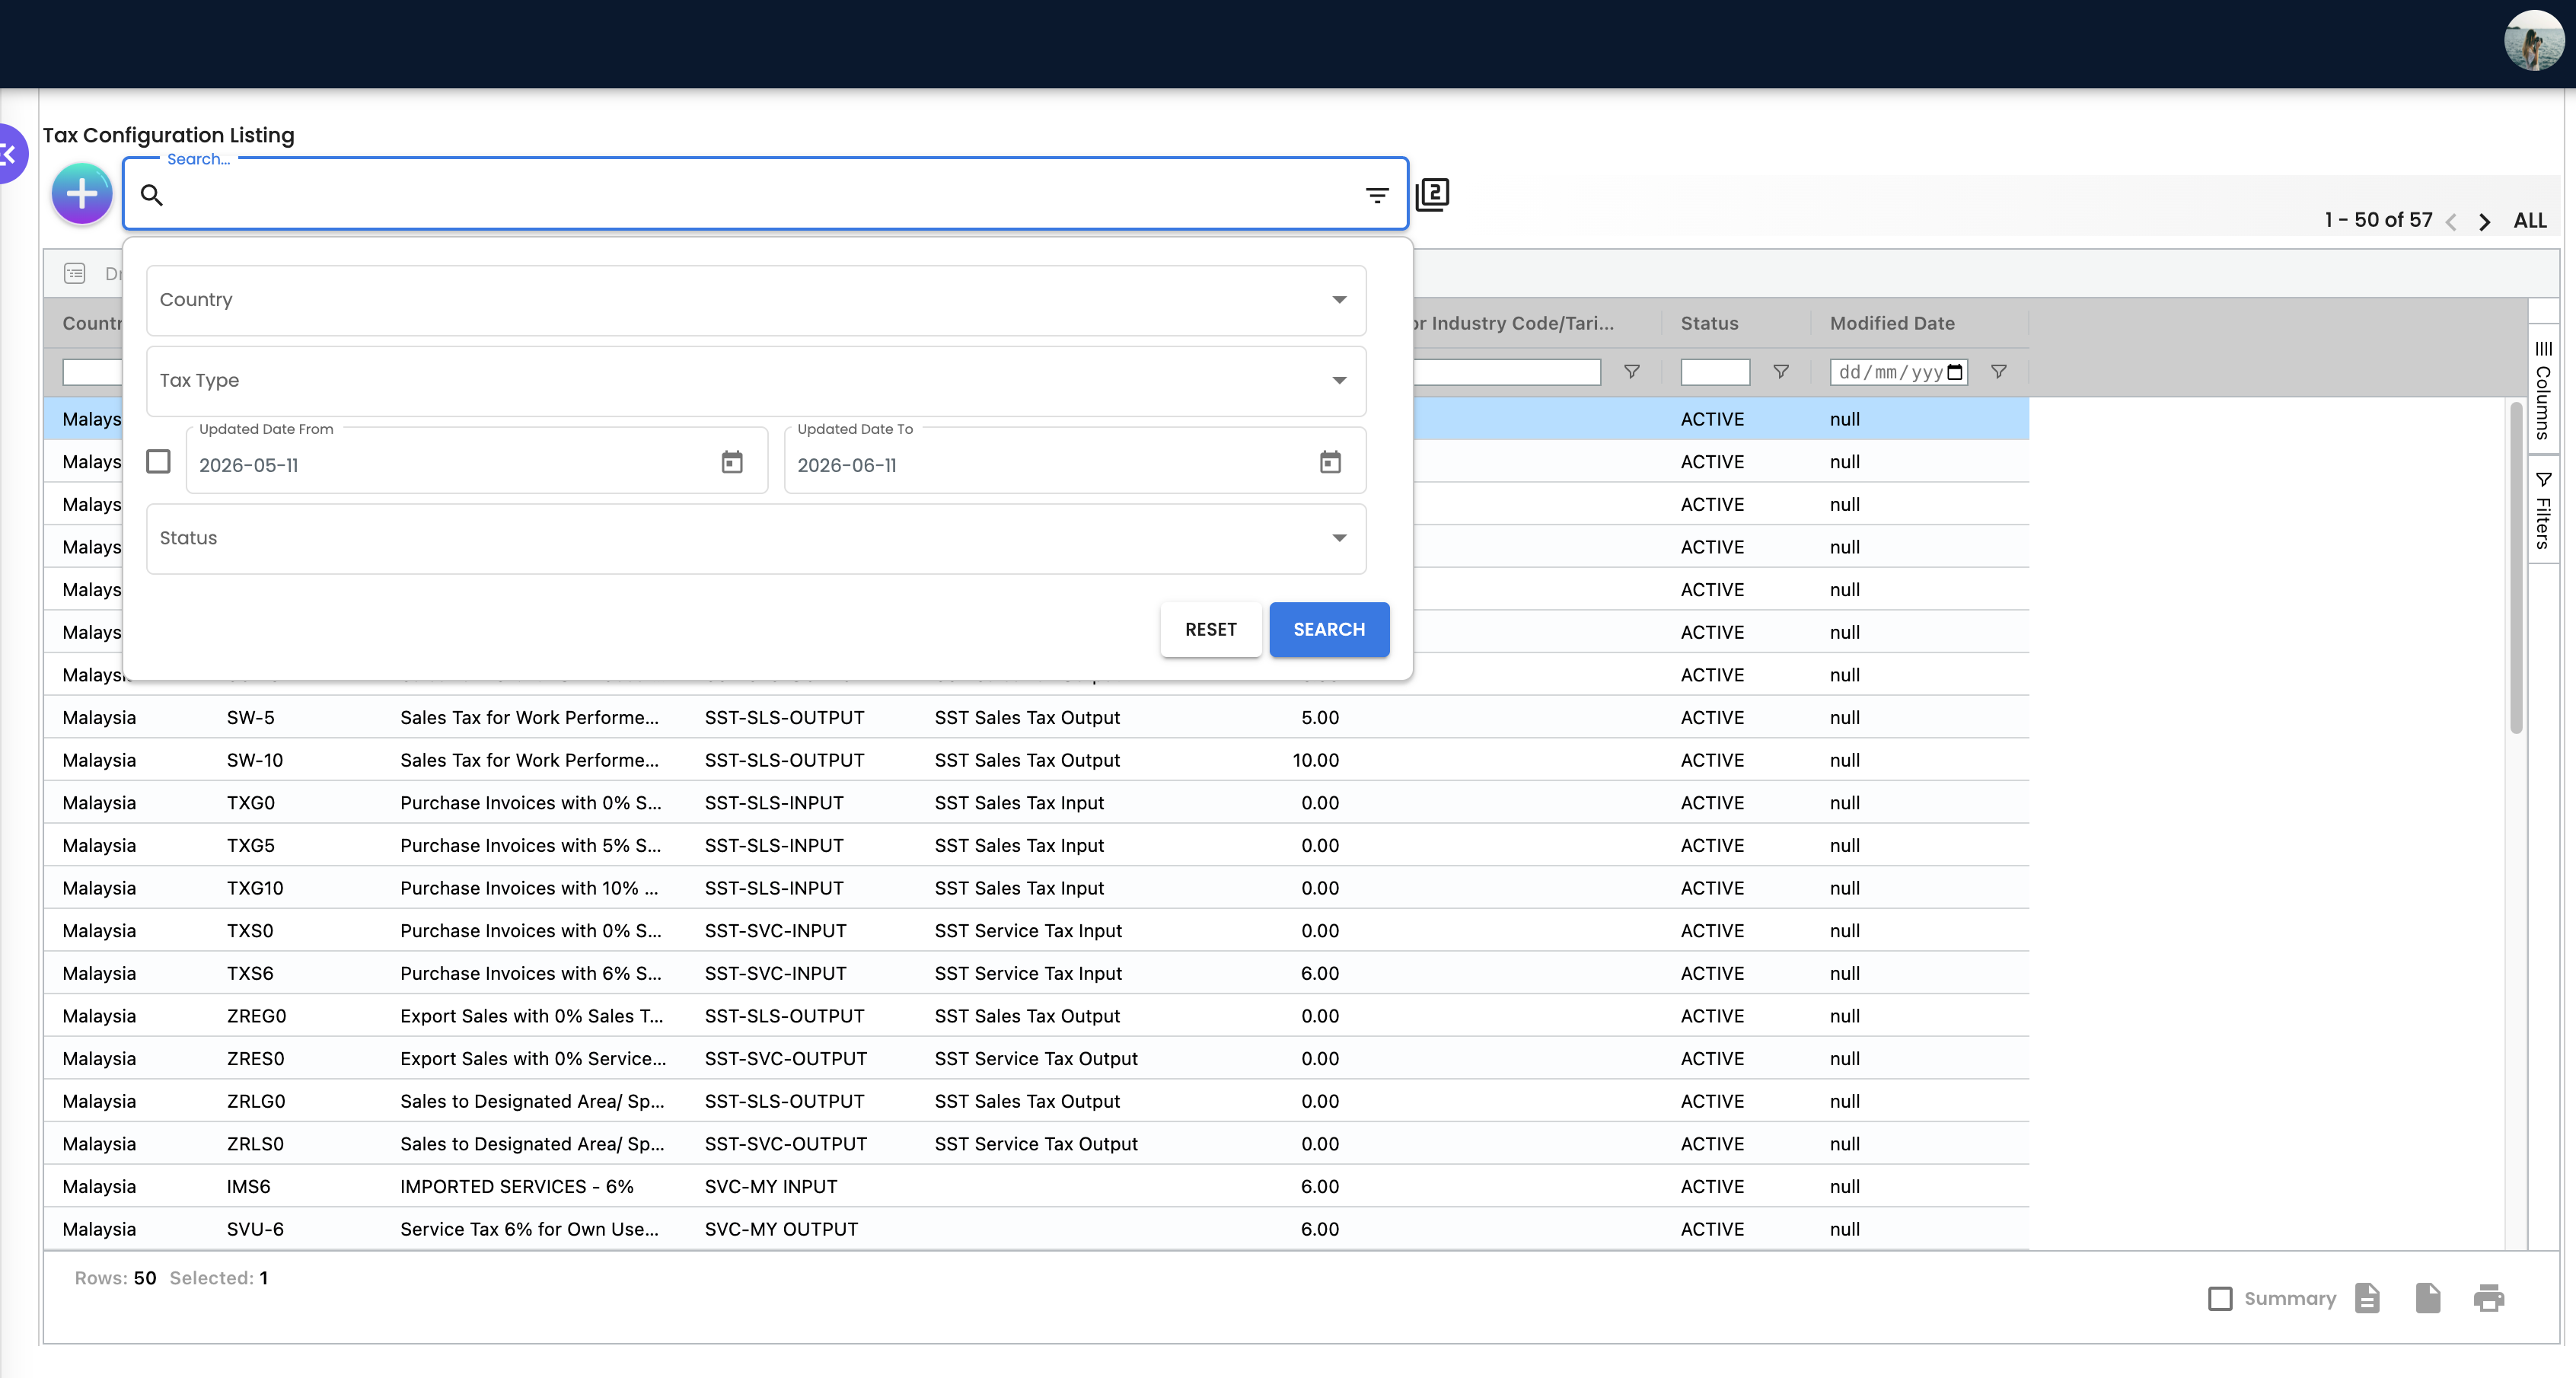Image resolution: width=2576 pixels, height=1378 pixels.
Task: Enable the updated date range checkbox
Action: 158,461
